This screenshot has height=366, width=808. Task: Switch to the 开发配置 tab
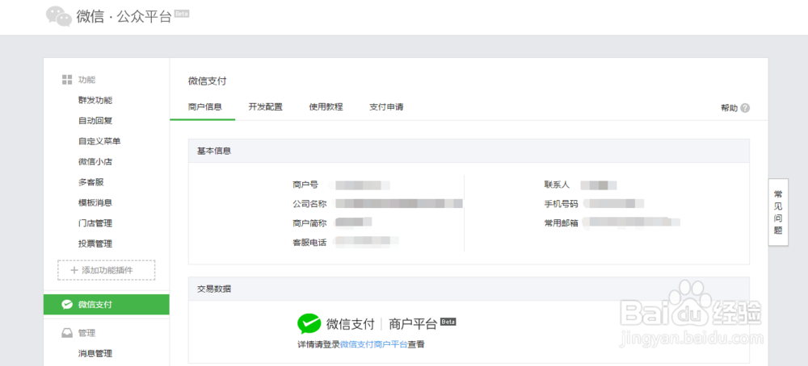click(265, 107)
